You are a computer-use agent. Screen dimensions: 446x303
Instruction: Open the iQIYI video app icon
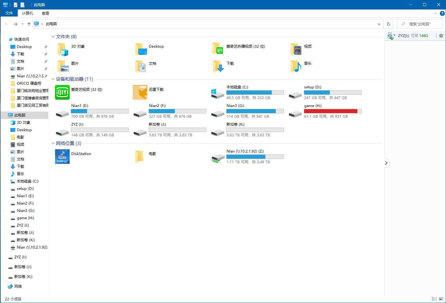tap(62, 92)
